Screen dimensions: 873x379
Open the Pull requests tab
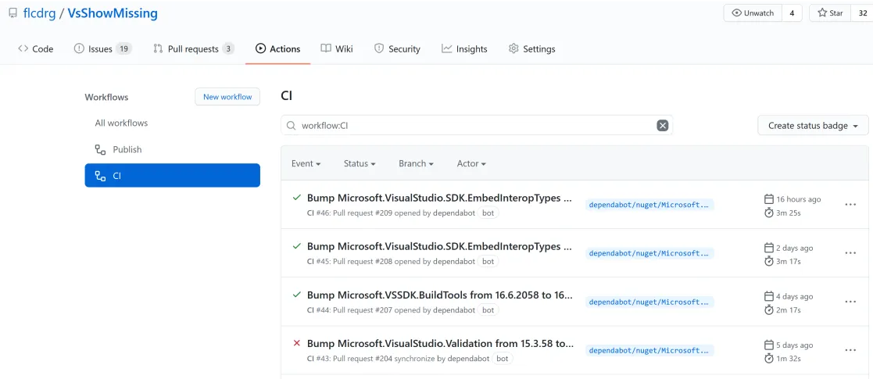(193, 49)
